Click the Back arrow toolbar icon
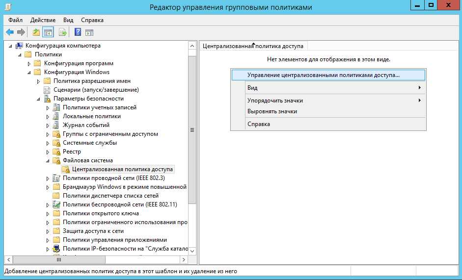Viewport: 462px width, 280px height. pos(10,32)
